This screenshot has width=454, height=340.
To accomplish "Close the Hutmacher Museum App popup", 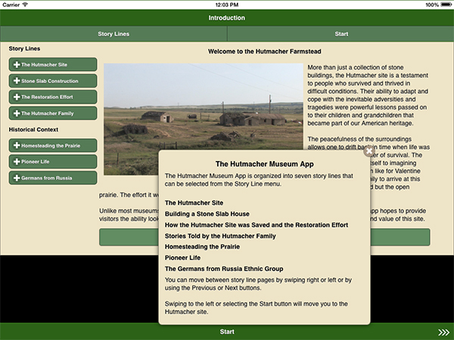I will 368,151.
